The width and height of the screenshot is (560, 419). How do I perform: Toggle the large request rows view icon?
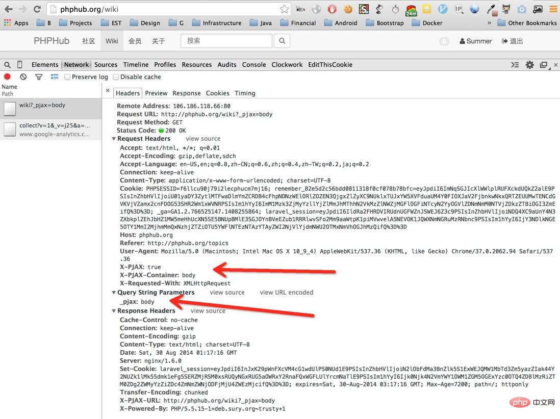tap(55, 77)
